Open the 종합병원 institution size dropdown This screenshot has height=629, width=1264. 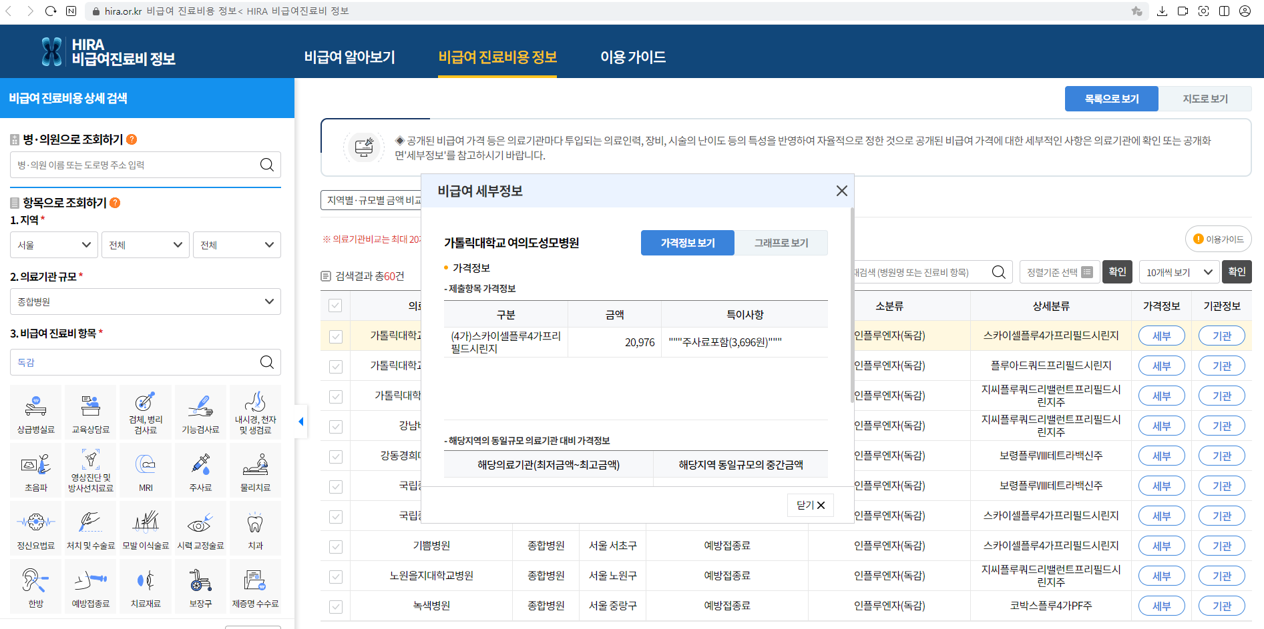pos(146,301)
